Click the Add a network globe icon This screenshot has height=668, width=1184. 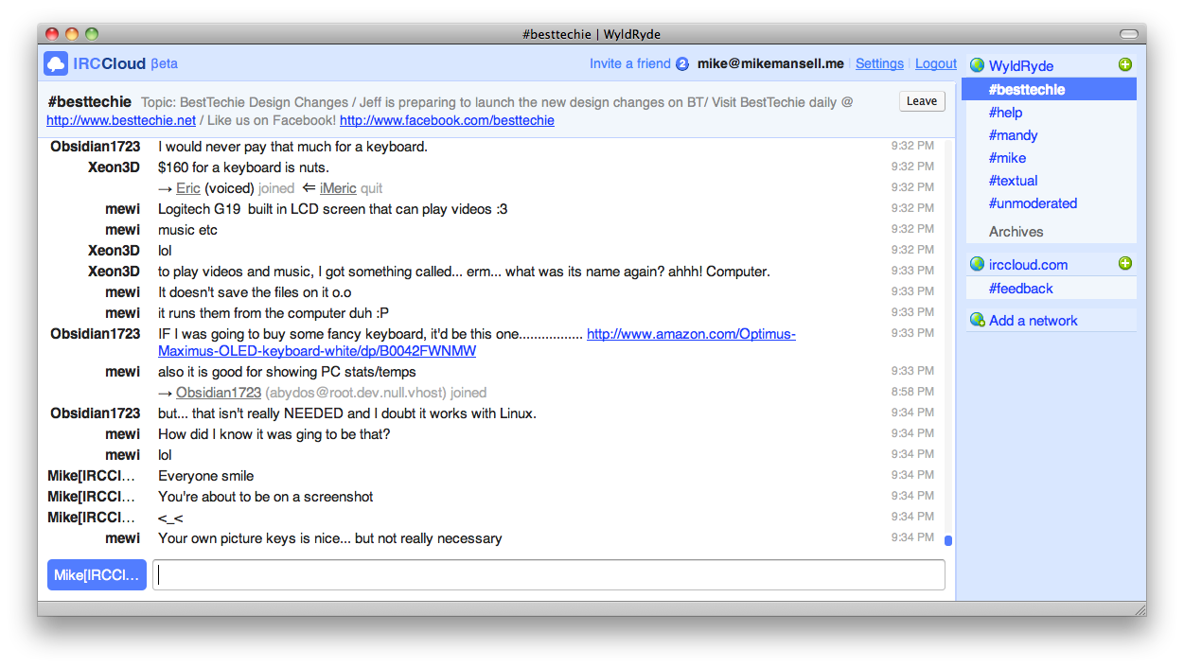tap(977, 321)
